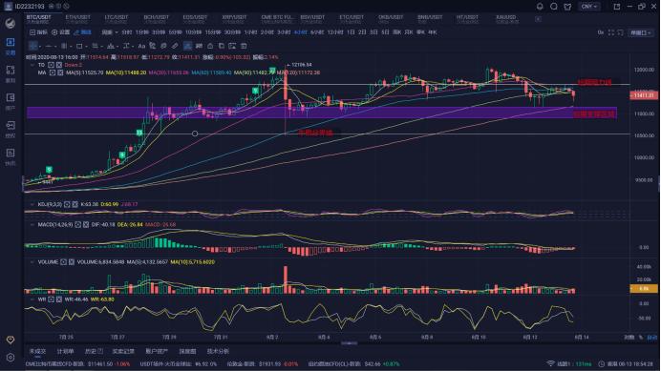Select the eraser tool in drawing toolbar
This screenshot has width=661, height=371.
[x=175, y=46]
